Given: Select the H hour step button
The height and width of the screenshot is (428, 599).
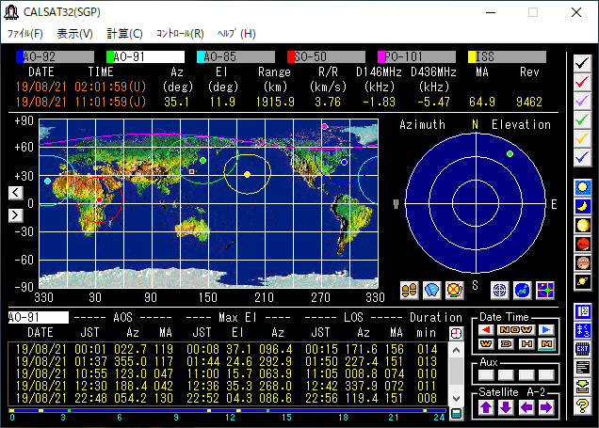Looking at the screenshot, I should (526, 344).
